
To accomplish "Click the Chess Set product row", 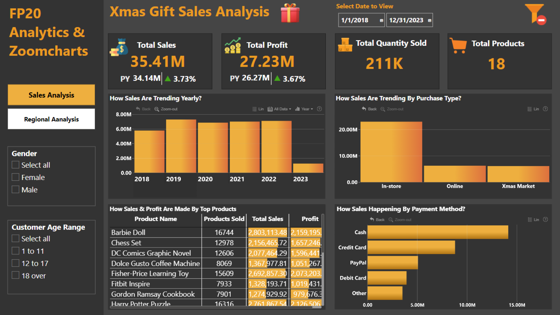I will [x=216, y=243].
